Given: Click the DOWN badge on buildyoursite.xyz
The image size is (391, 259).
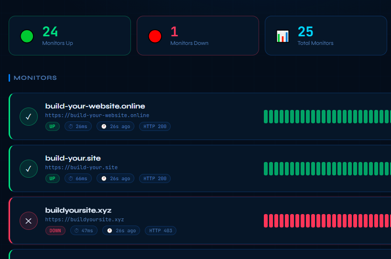Looking at the screenshot, I should coord(55,231).
